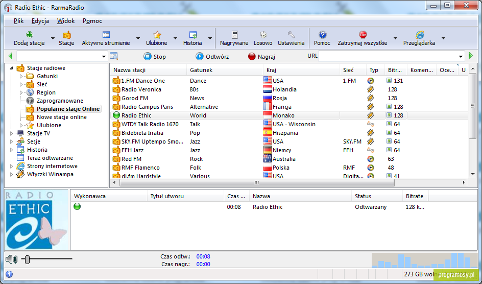Image resolution: width=482 pixels, height=284 pixels.
Task: Click the speaker mute icon
Action: (12, 259)
